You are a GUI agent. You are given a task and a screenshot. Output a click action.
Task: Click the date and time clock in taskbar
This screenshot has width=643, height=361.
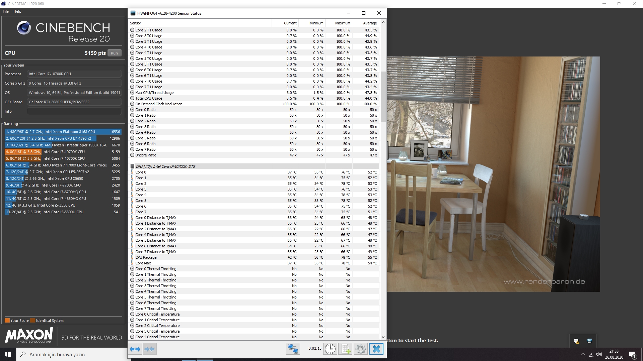[614, 354]
